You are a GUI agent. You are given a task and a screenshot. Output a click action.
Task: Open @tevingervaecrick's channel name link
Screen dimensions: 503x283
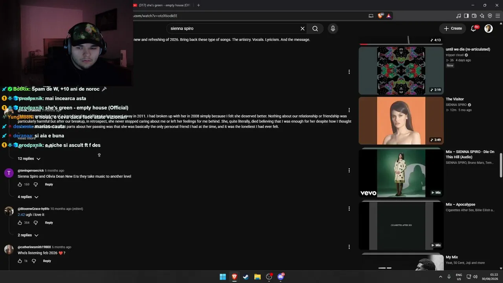point(31,171)
